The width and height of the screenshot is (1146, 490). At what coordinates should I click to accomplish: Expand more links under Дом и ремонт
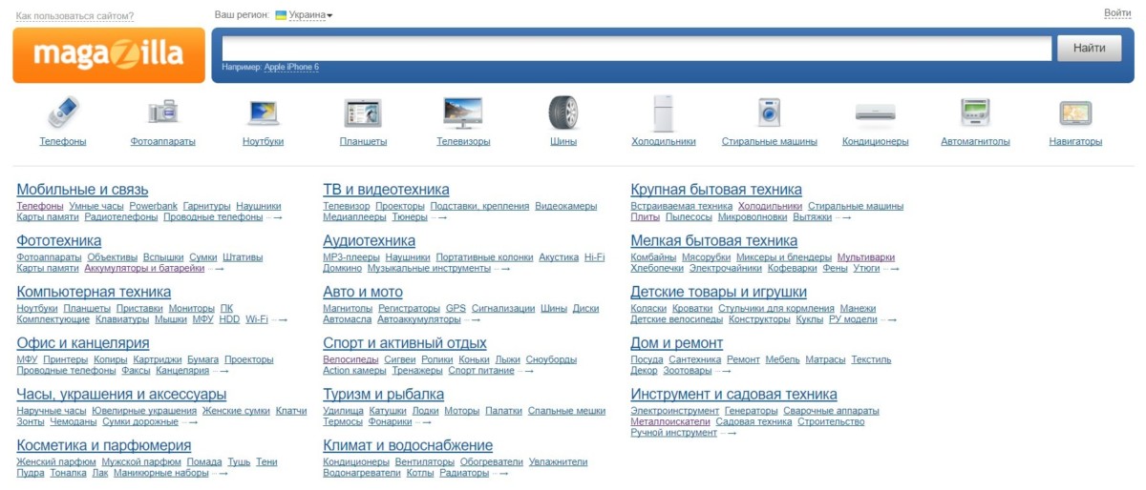(724, 371)
